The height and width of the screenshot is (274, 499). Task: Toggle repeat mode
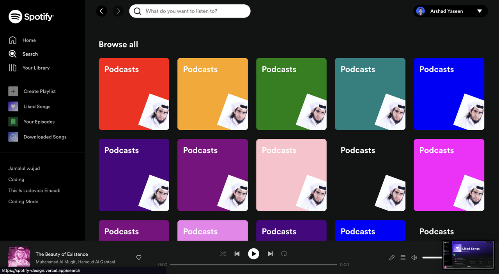pos(284,254)
